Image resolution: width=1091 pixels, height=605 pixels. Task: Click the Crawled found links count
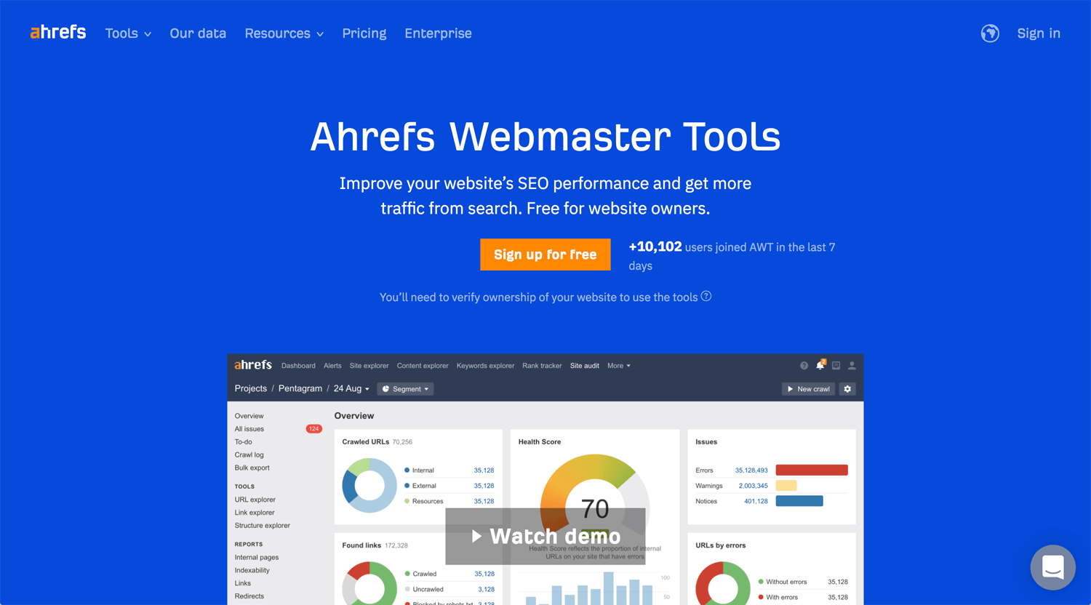484,574
